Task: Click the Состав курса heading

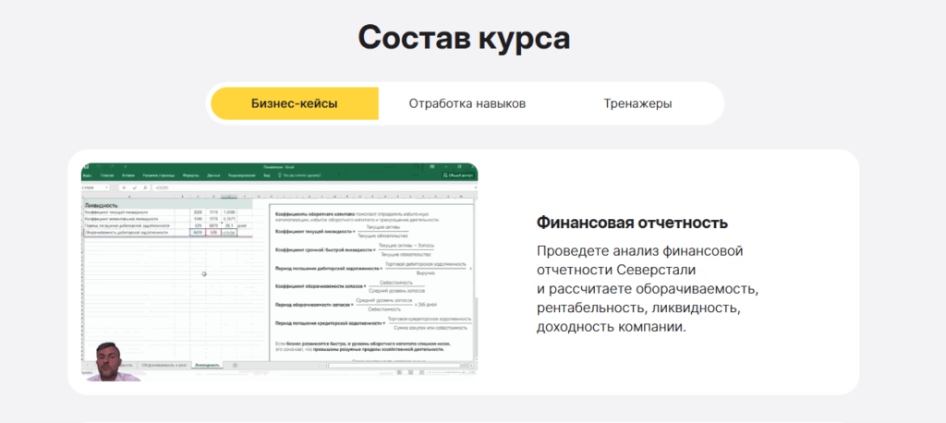Action: [464, 38]
